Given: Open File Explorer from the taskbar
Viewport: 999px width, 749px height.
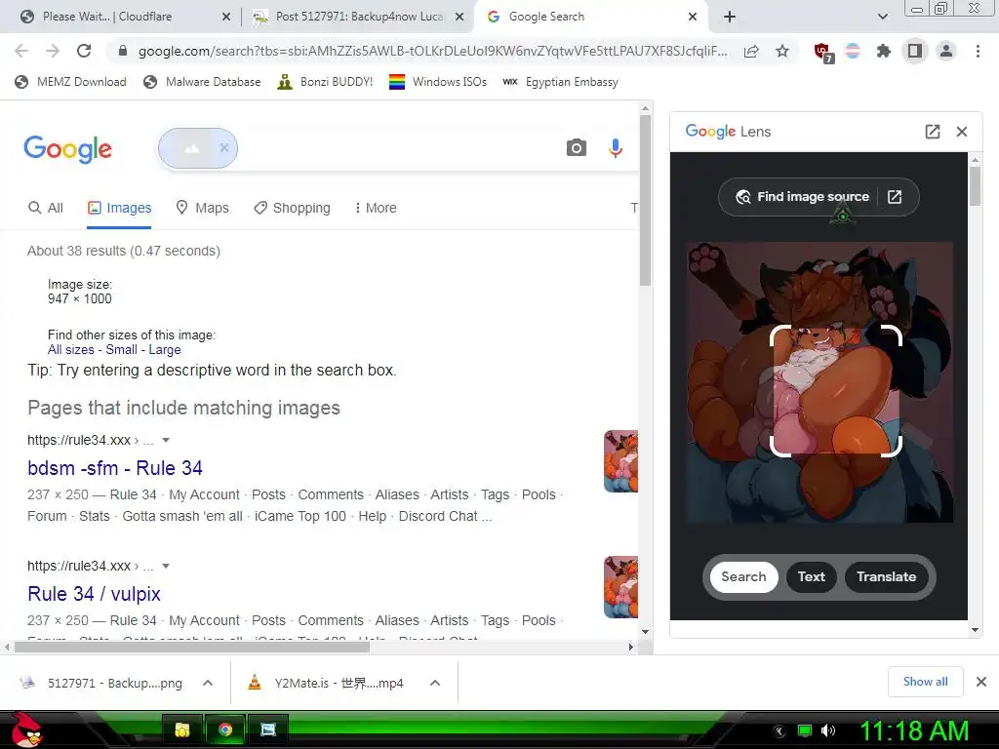Looking at the screenshot, I should [182, 729].
